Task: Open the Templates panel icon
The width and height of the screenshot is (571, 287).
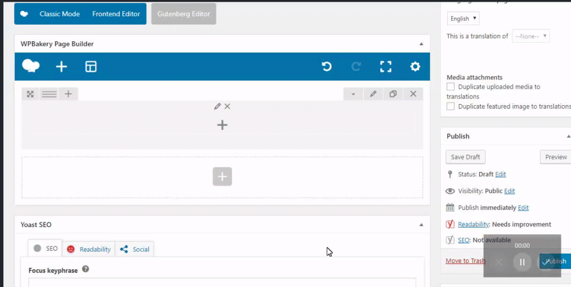Action: [91, 67]
